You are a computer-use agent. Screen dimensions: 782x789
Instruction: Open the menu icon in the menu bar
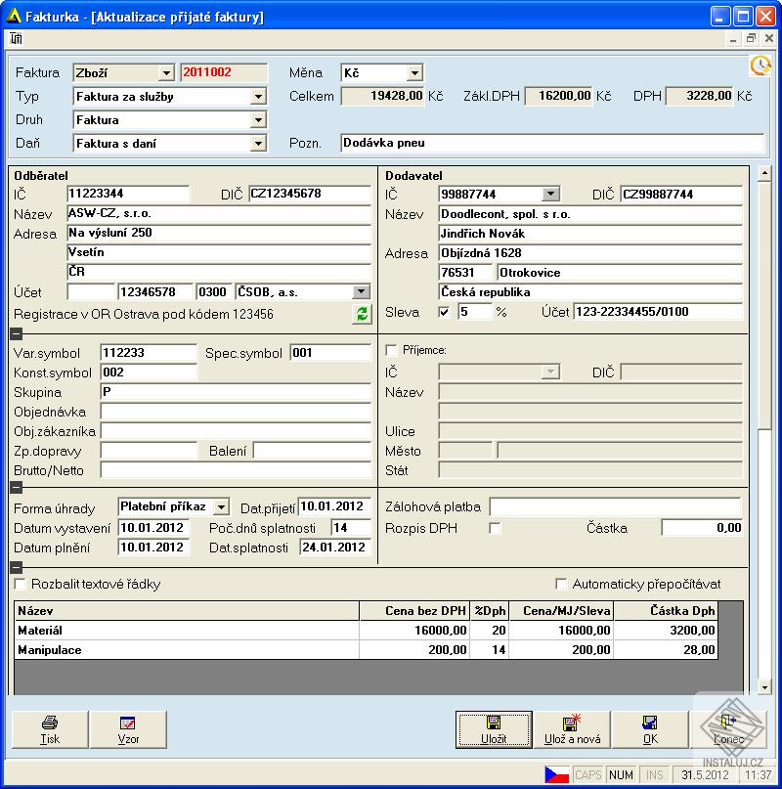[x=17, y=38]
